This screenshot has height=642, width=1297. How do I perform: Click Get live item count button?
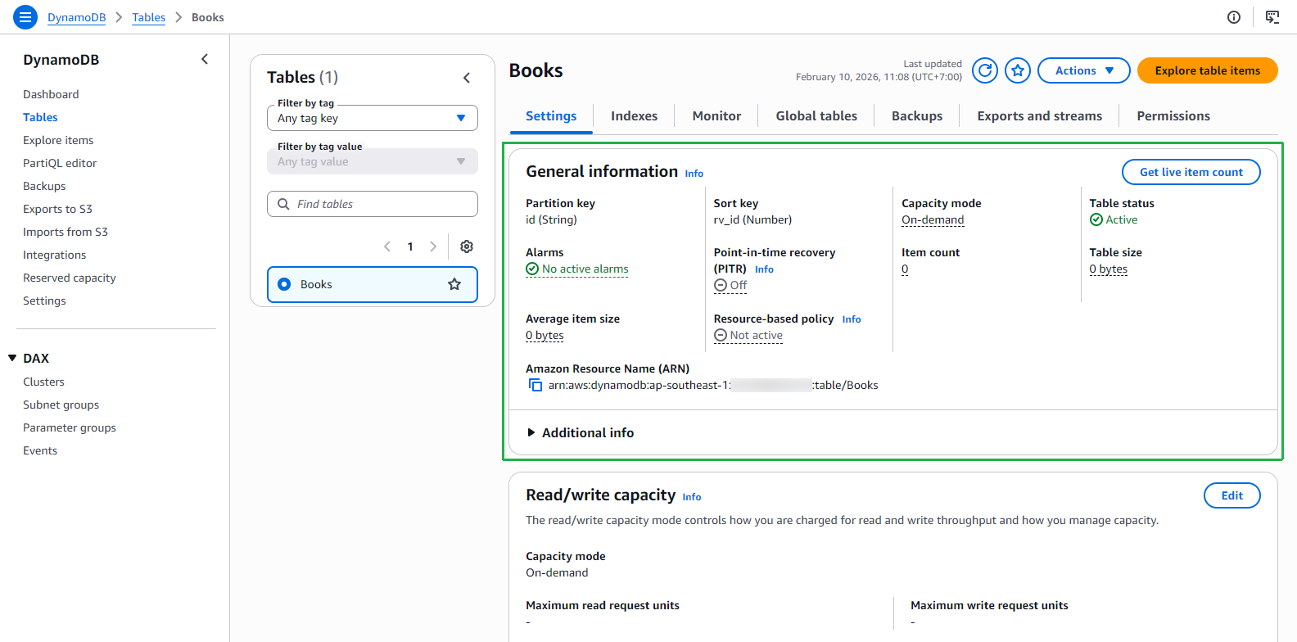pos(1191,172)
